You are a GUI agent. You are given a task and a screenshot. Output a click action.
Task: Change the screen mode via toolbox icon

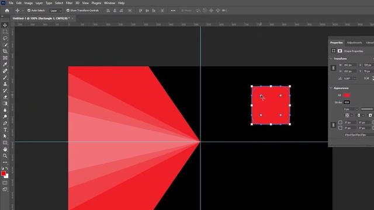pyautogui.click(x=5, y=190)
